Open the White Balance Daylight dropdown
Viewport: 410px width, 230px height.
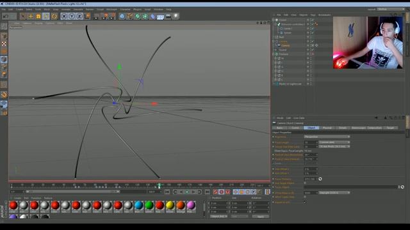pos(334,193)
